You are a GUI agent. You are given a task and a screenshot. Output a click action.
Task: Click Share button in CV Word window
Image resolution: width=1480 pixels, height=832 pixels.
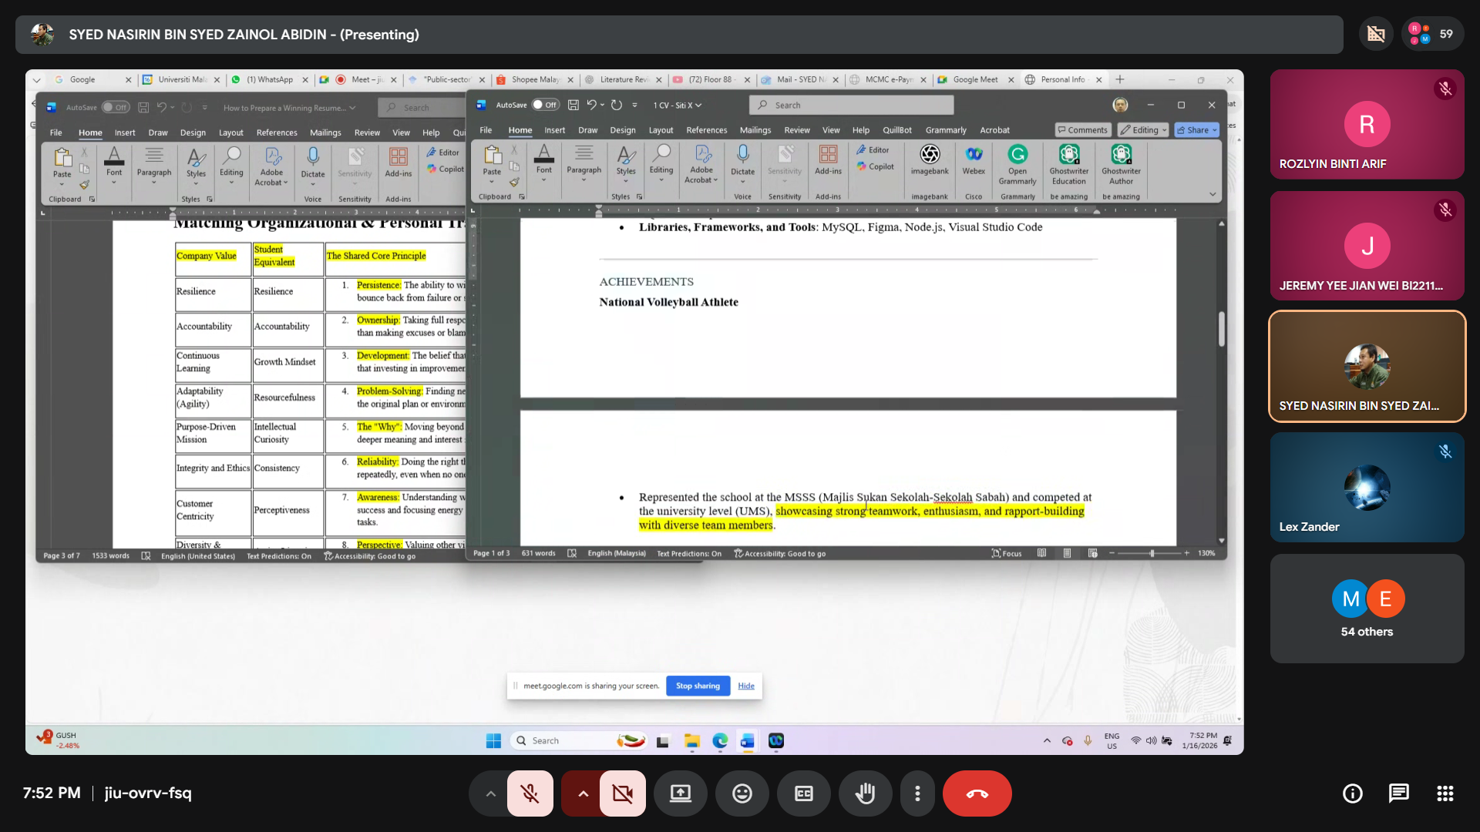point(1196,130)
